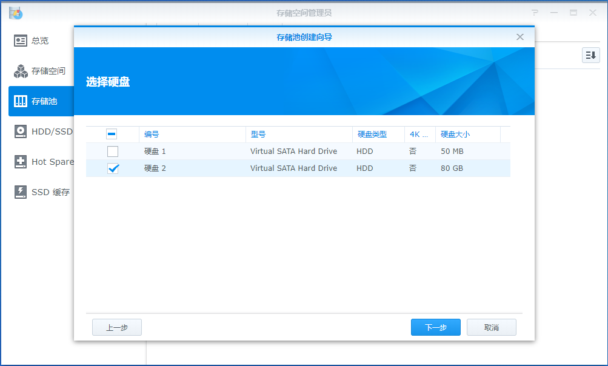Viewport: 608px width, 366px height.
Task: Switch to the 存储空间 sidebar section
Action: pos(41,71)
